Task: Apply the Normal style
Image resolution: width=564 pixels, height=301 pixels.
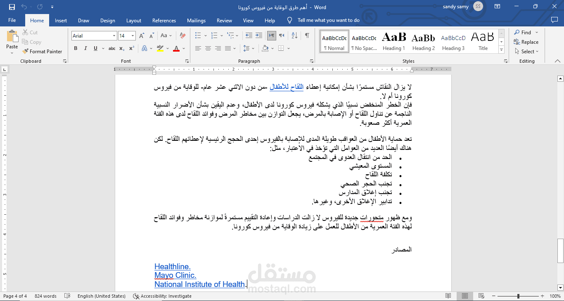Action: (x=334, y=41)
